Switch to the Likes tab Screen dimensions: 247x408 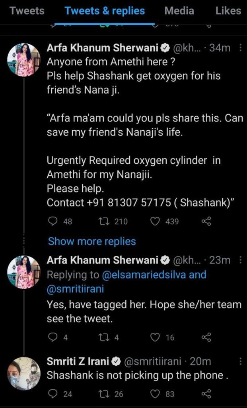(x=228, y=11)
